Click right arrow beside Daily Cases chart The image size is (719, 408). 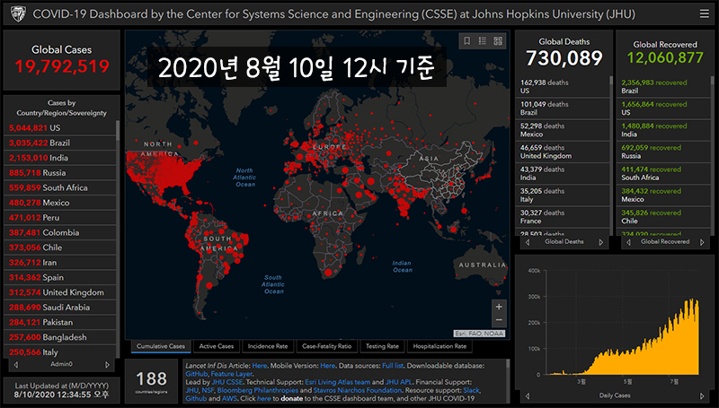(702, 395)
